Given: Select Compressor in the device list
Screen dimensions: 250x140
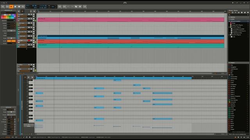Looking at the screenshot, I should click(239, 84).
